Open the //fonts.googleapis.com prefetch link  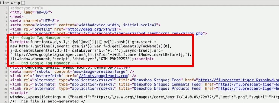point(103,76)
